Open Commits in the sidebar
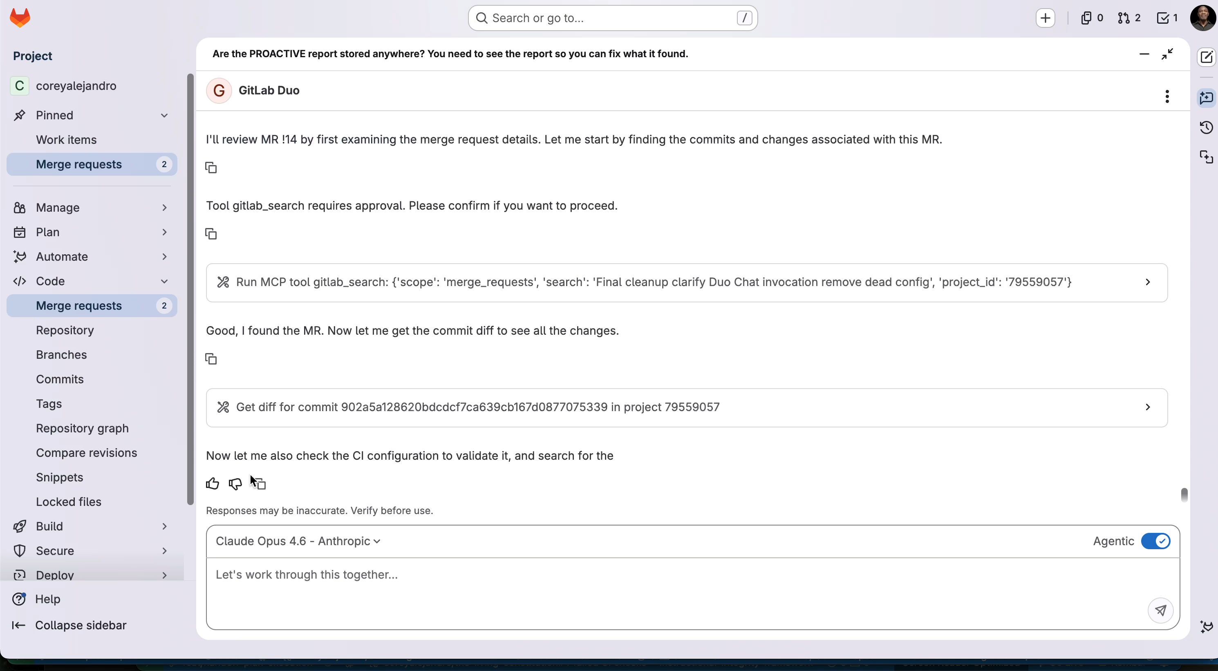The width and height of the screenshot is (1218, 671). click(x=60, y=379)
